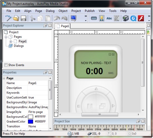Open the Publish menu

tap(90, 11)
